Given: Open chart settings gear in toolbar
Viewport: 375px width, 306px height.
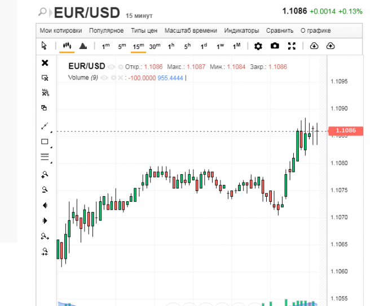Looking at the screenshot, I should (x=258, y=46).
